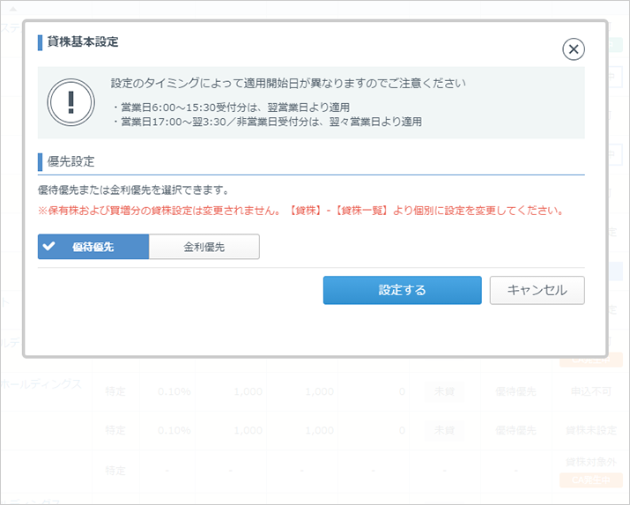Switch priority to 金利優先
Image resolution: width=630 pixels, height=505 pixels.
(x=204, y=247)
